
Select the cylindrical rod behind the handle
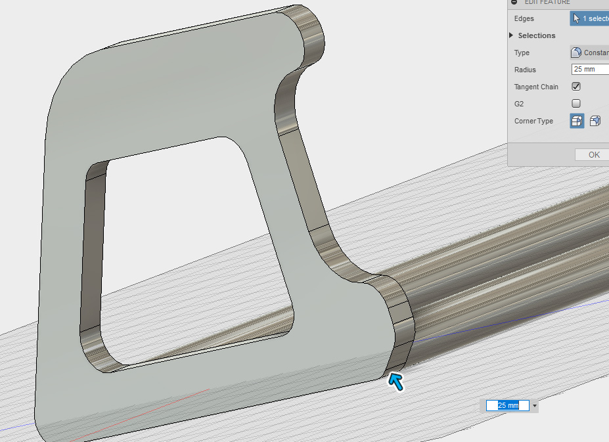tap(512, 263)
